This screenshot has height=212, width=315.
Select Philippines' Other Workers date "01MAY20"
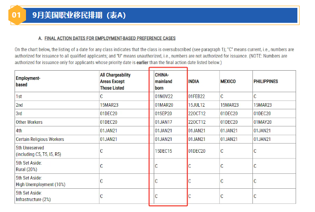(x=263, y=122)
